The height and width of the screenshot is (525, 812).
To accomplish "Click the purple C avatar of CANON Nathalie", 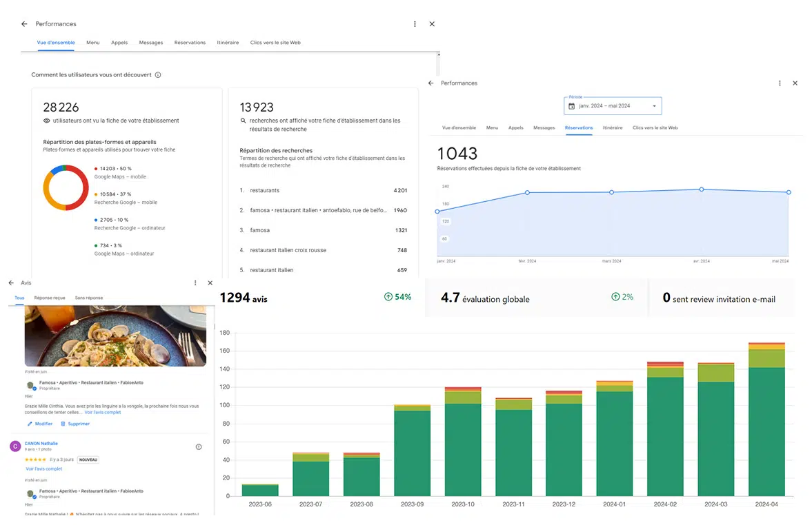I will point(15,446).
